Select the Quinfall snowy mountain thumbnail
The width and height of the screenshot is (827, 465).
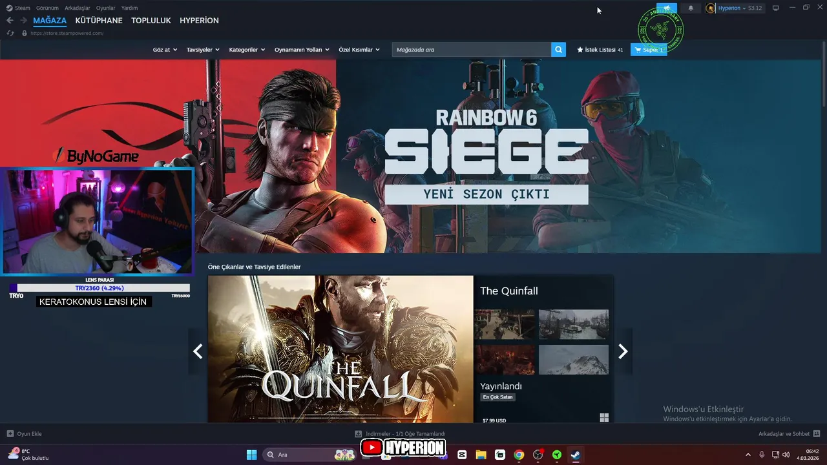click(x=574, y=359)
